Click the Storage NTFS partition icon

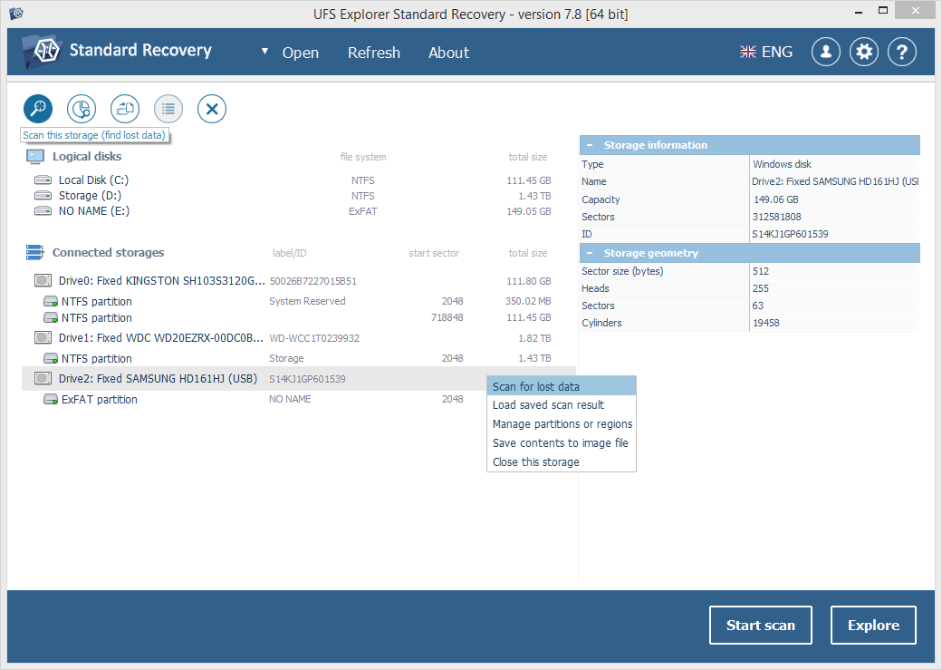[51, 358]
